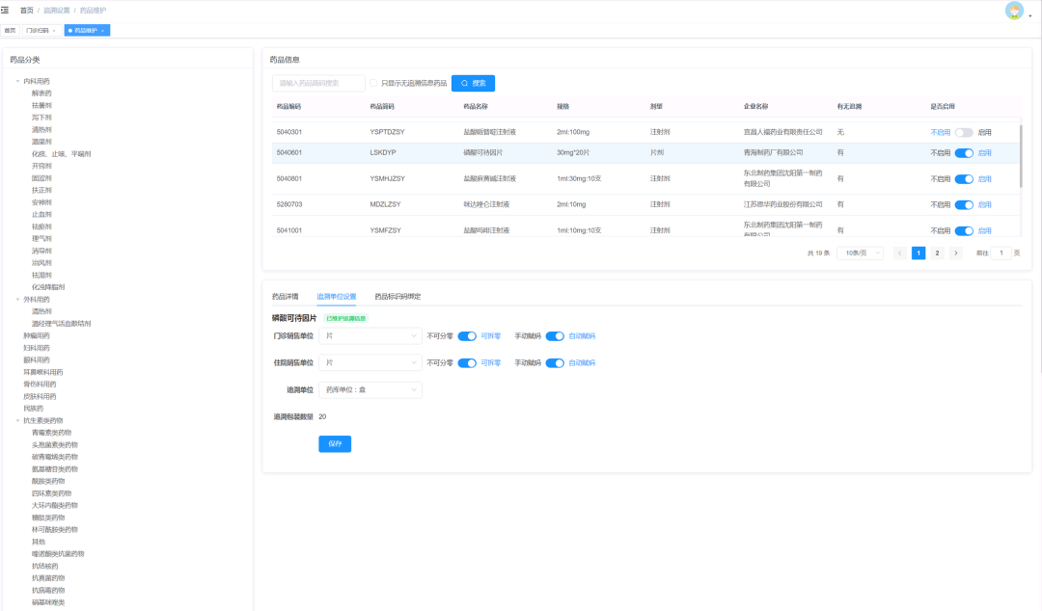Enable the switch for drug 5040301 row

coord(963,132)
